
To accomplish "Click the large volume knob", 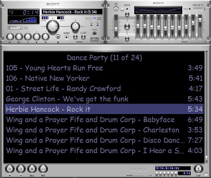I will (x=53, y=26).
